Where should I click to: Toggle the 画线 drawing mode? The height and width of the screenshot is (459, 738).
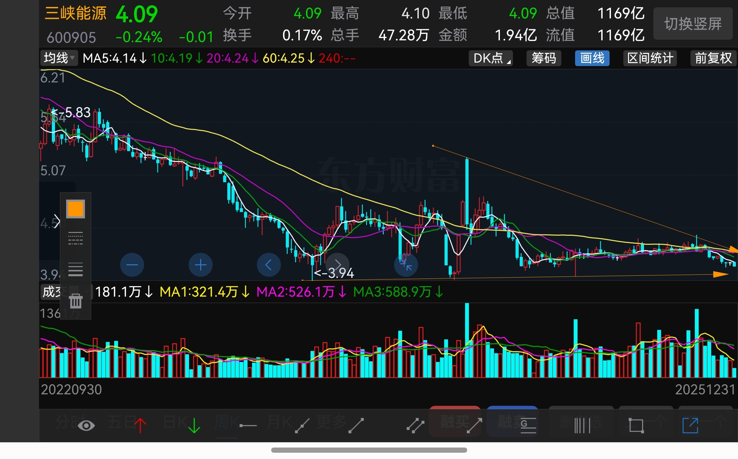pos(592,58)
